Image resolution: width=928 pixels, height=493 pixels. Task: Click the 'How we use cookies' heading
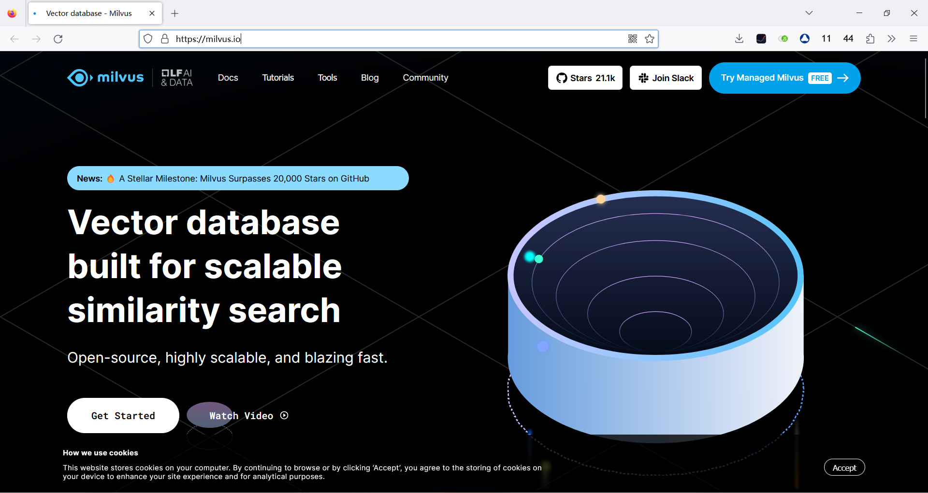[x=101, y=453]
